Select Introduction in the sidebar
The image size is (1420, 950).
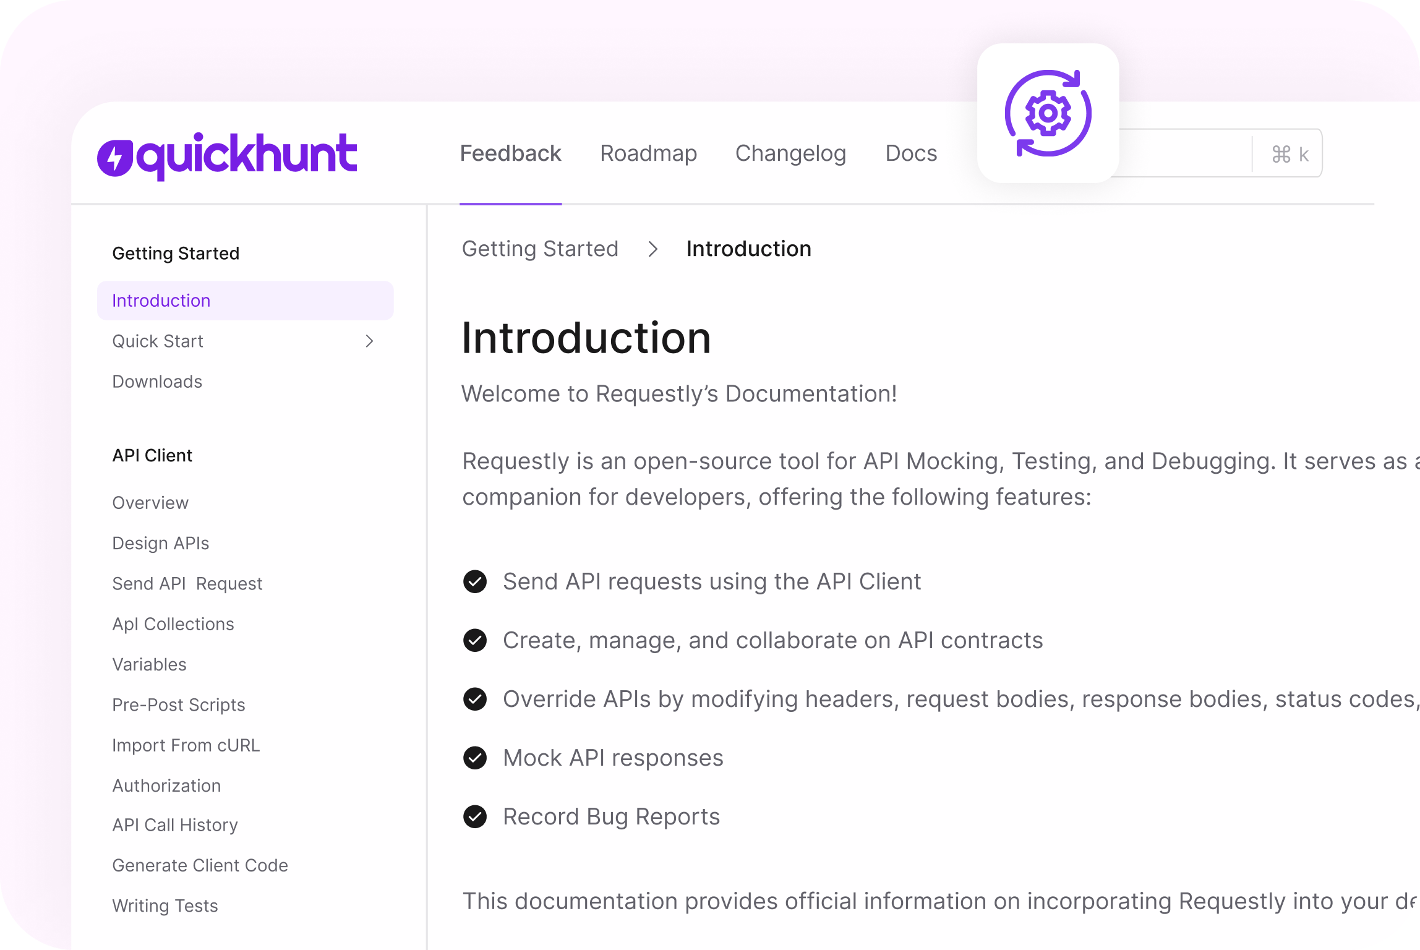(x=245, y=301)
